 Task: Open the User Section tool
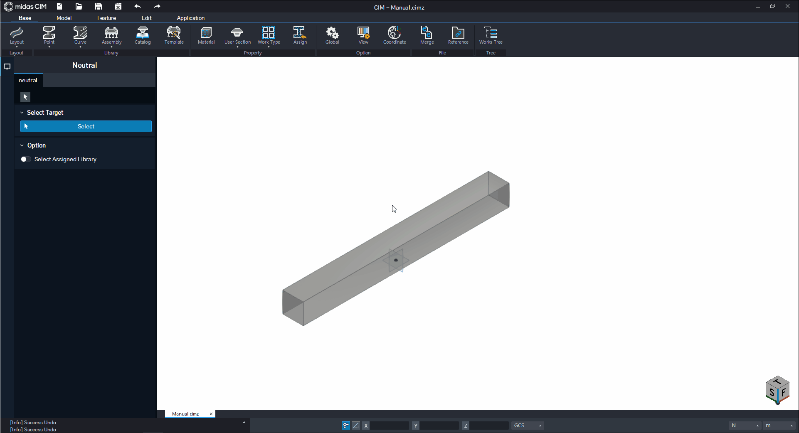237,35
